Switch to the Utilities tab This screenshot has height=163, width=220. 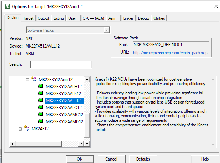159,18
